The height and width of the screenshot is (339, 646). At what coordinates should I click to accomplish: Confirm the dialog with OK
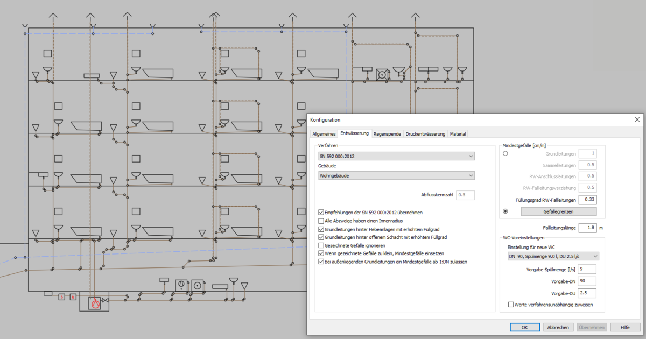tap(525, 327)
